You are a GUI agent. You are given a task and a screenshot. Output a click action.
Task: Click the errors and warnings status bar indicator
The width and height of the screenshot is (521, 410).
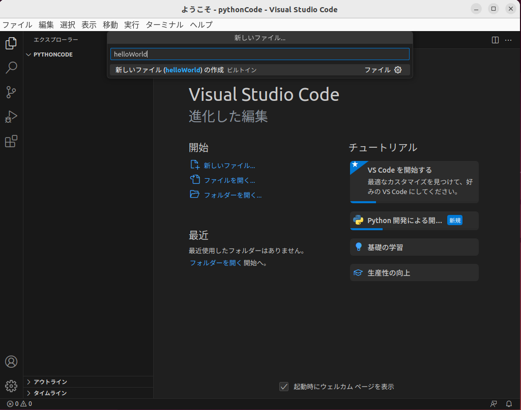point(16,403)
